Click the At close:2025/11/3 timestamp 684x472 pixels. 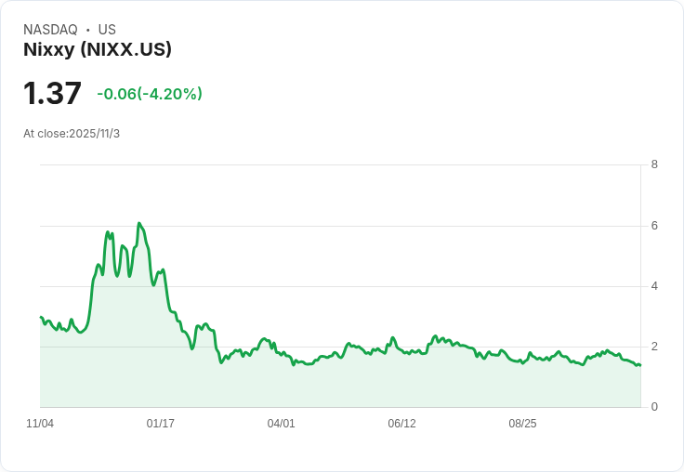(x=72, y=134)
